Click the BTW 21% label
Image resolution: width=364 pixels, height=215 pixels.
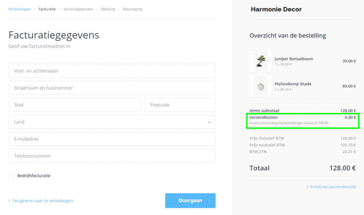[258, 152]
